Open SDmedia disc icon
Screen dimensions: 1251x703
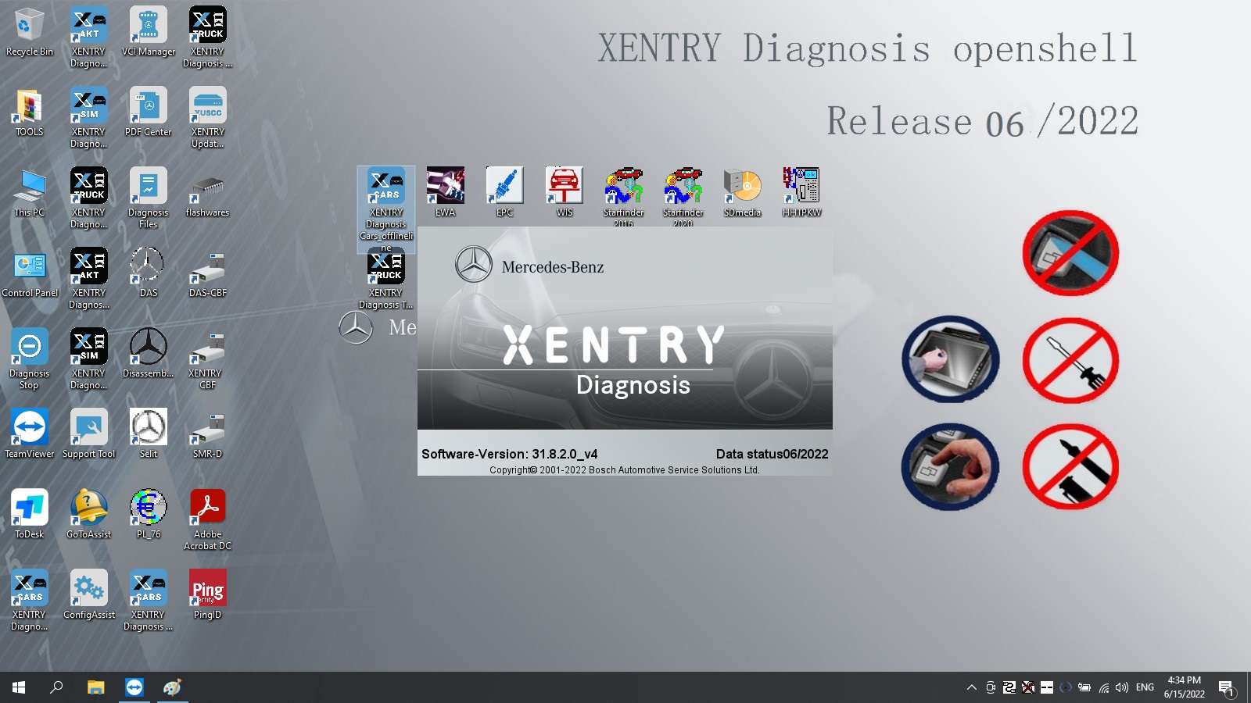(743, 192)
